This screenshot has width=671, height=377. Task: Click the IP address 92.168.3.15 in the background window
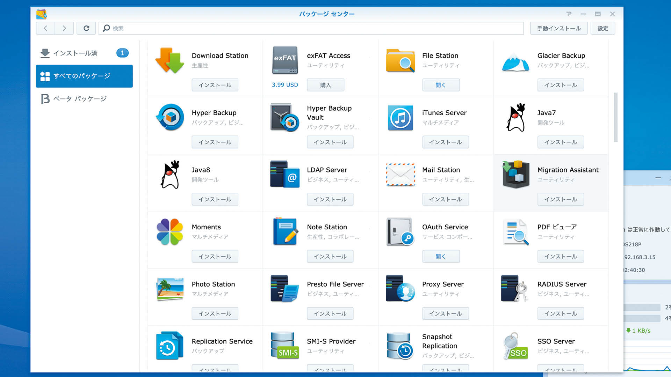tap(640, 257)
